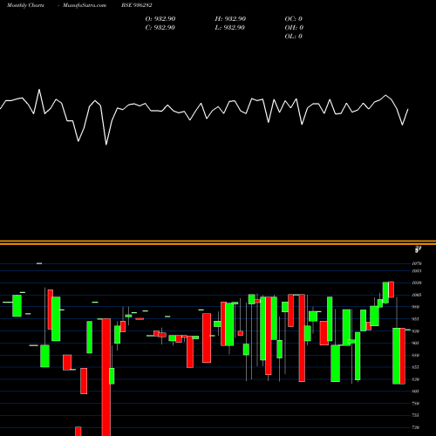Click the 755 price axis label

pos(416,415)
